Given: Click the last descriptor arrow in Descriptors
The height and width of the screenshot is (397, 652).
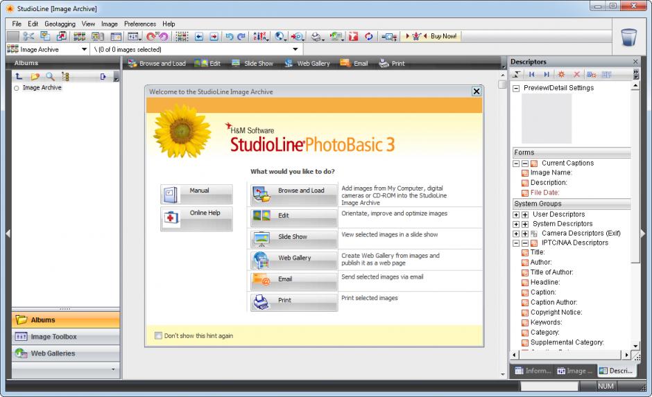Looking at the screenshot, I should coord(547,74).
